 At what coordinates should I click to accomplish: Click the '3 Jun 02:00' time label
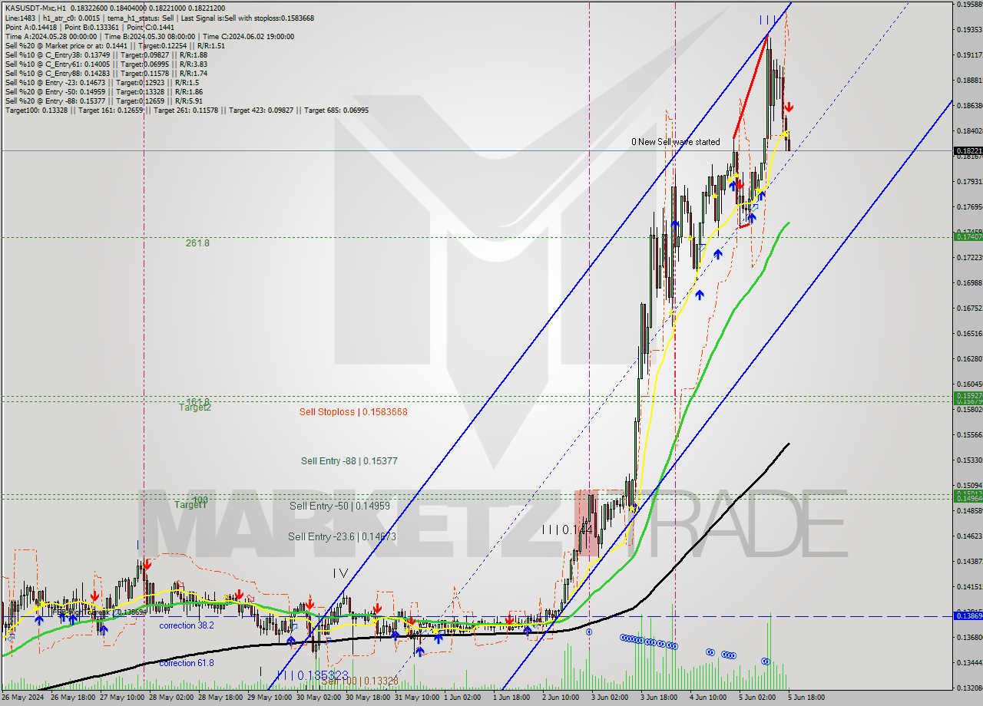pos(611,698)
